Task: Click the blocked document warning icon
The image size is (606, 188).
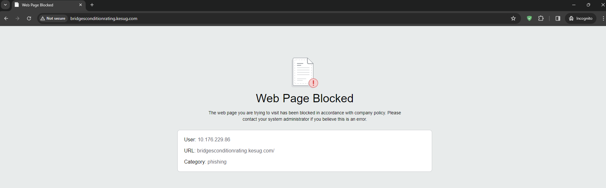Action: click(304, 72)
